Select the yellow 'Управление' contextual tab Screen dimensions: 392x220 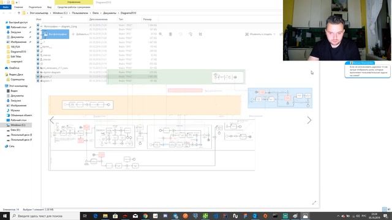(x=73, y=2)
